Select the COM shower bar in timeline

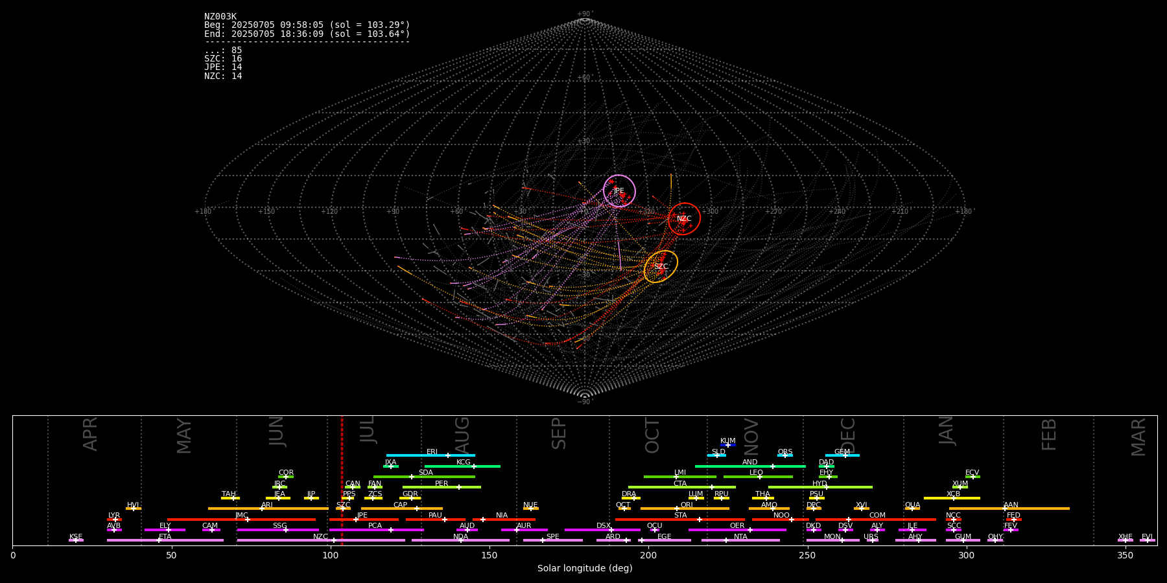coord(876,519)
